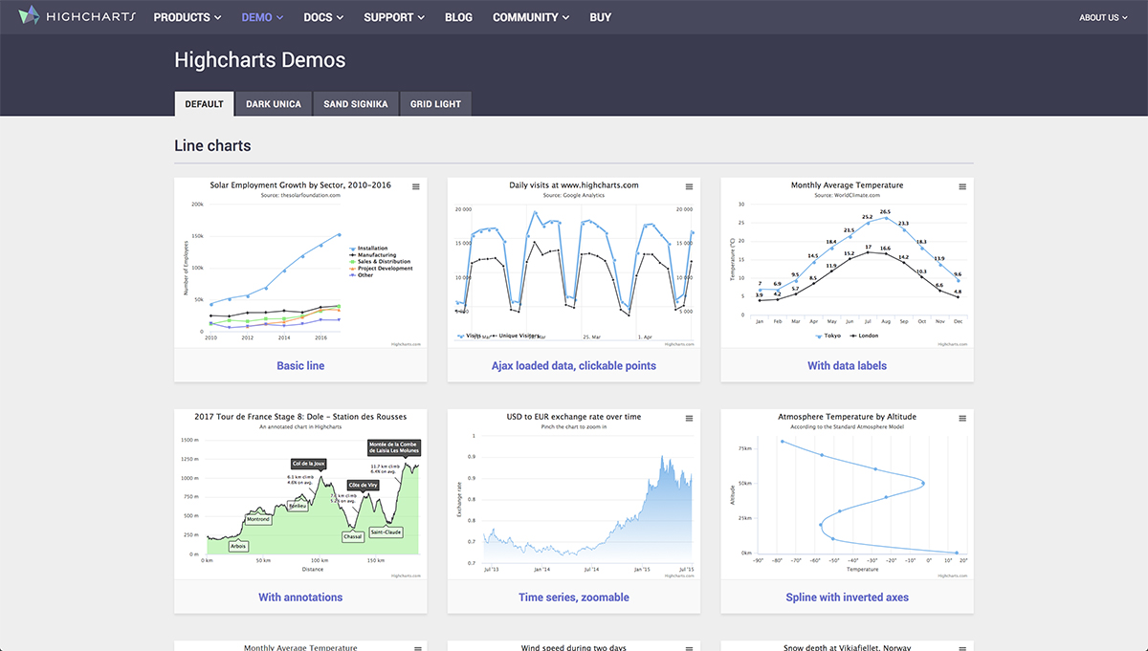
Task: Hide the London temperature series
Action: [x=865, y=336]
